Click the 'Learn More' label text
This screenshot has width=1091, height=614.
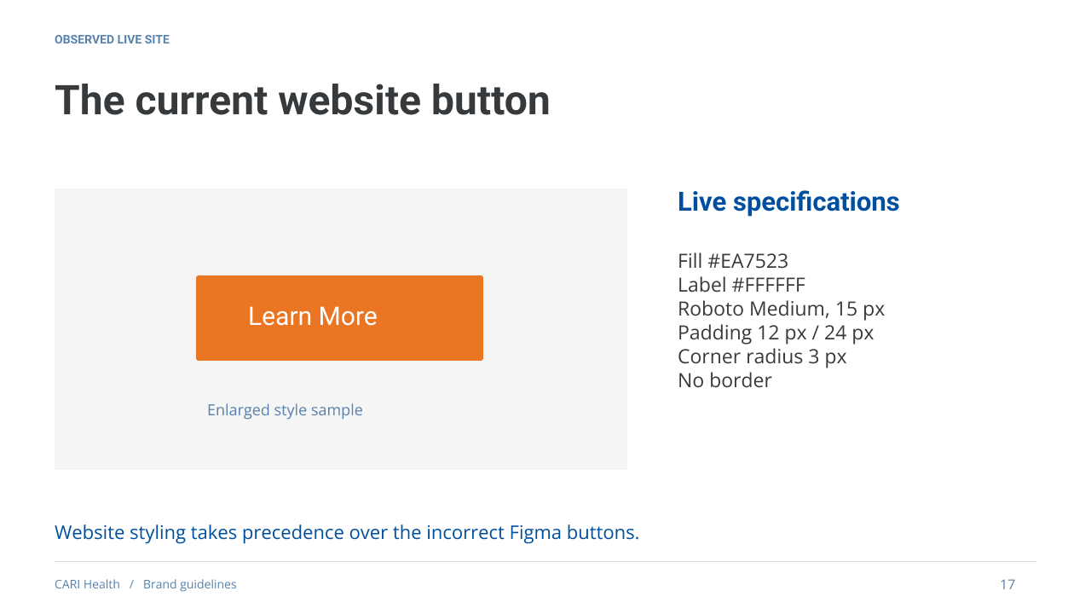pyautogui.click(x=313, y=316)
